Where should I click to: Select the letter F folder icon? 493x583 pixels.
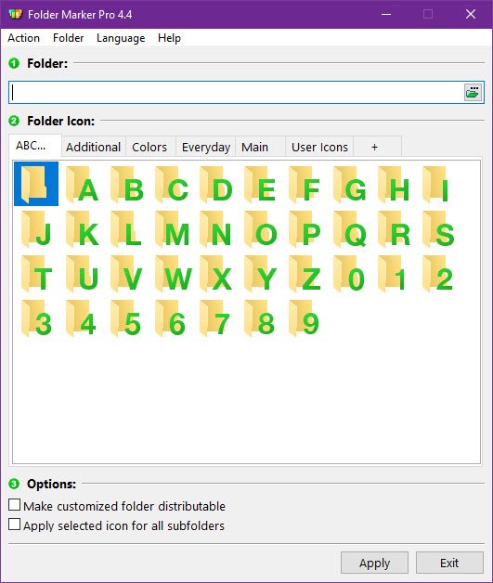tap(304, 184)
